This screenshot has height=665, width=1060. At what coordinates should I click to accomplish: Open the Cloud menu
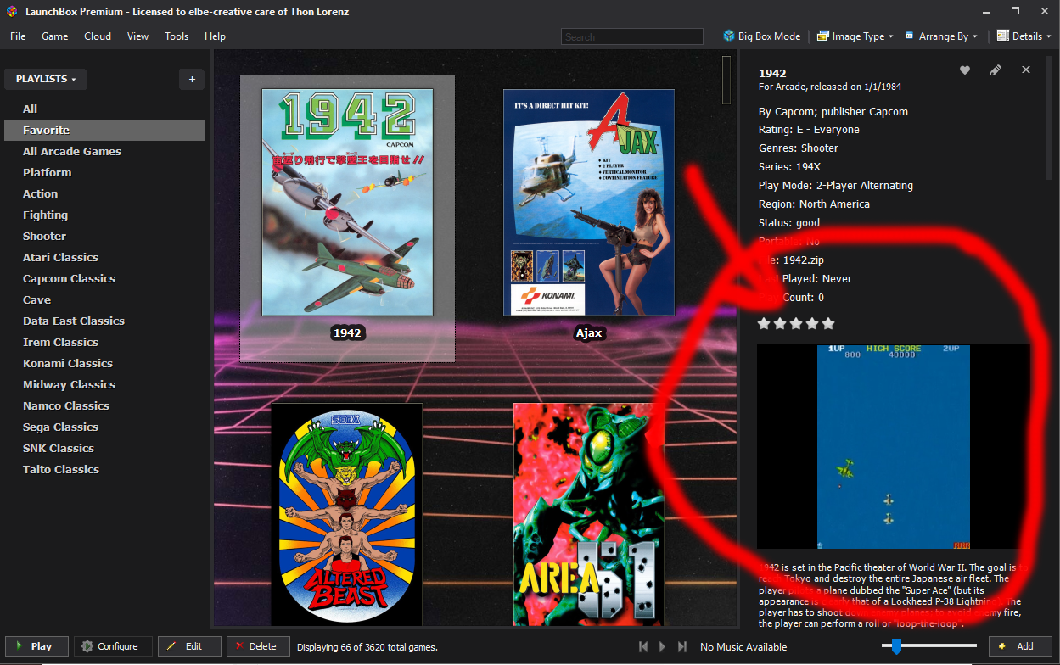[98, 36]
